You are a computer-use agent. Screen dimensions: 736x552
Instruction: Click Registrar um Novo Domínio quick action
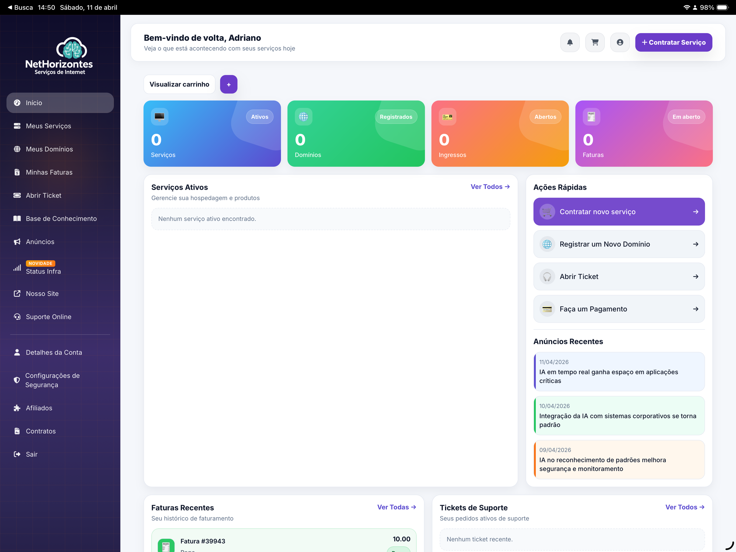619,244
